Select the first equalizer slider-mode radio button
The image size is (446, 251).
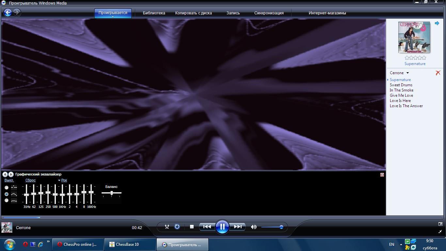[7, 188]
